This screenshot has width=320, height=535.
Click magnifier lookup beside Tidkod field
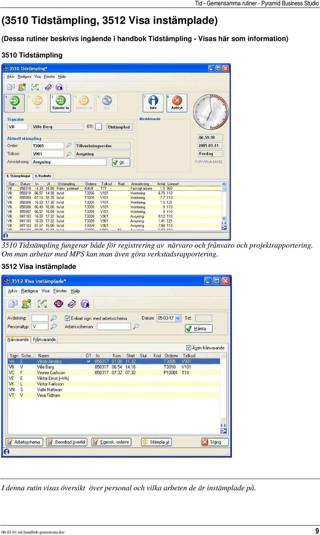(x=69, y=154)
